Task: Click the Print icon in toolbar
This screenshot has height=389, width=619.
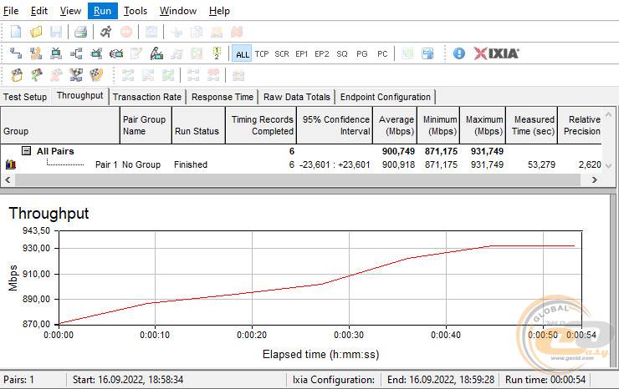Action: 80,32
